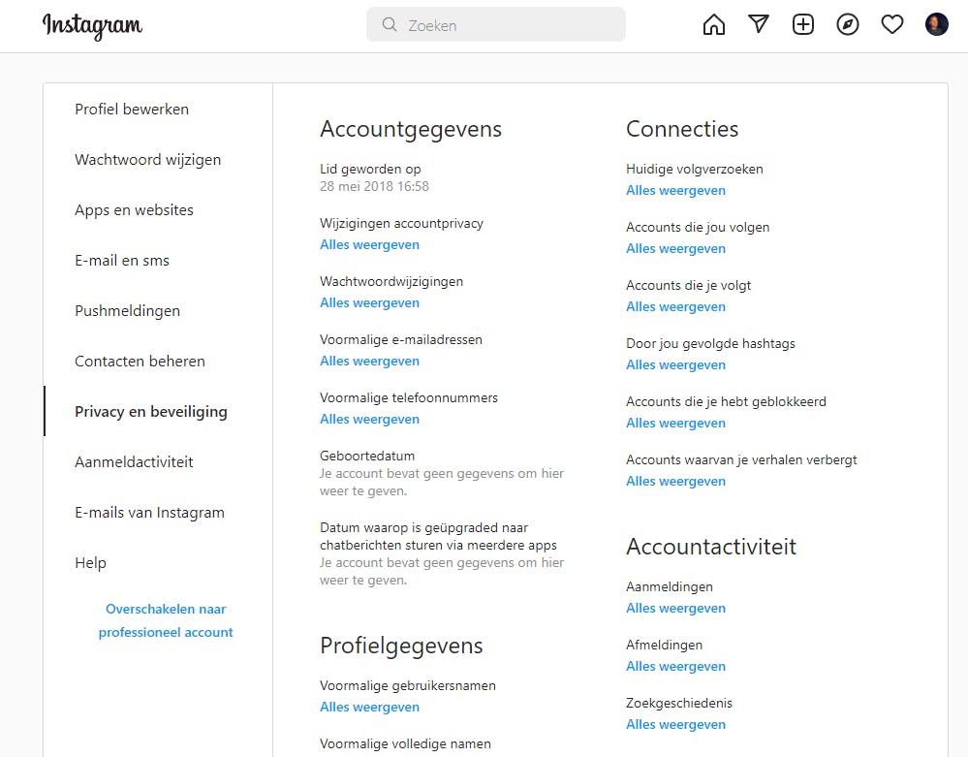968x757 pixels.
Task: View all Voormalige gebruikersnamen
Action: [370, 708]
